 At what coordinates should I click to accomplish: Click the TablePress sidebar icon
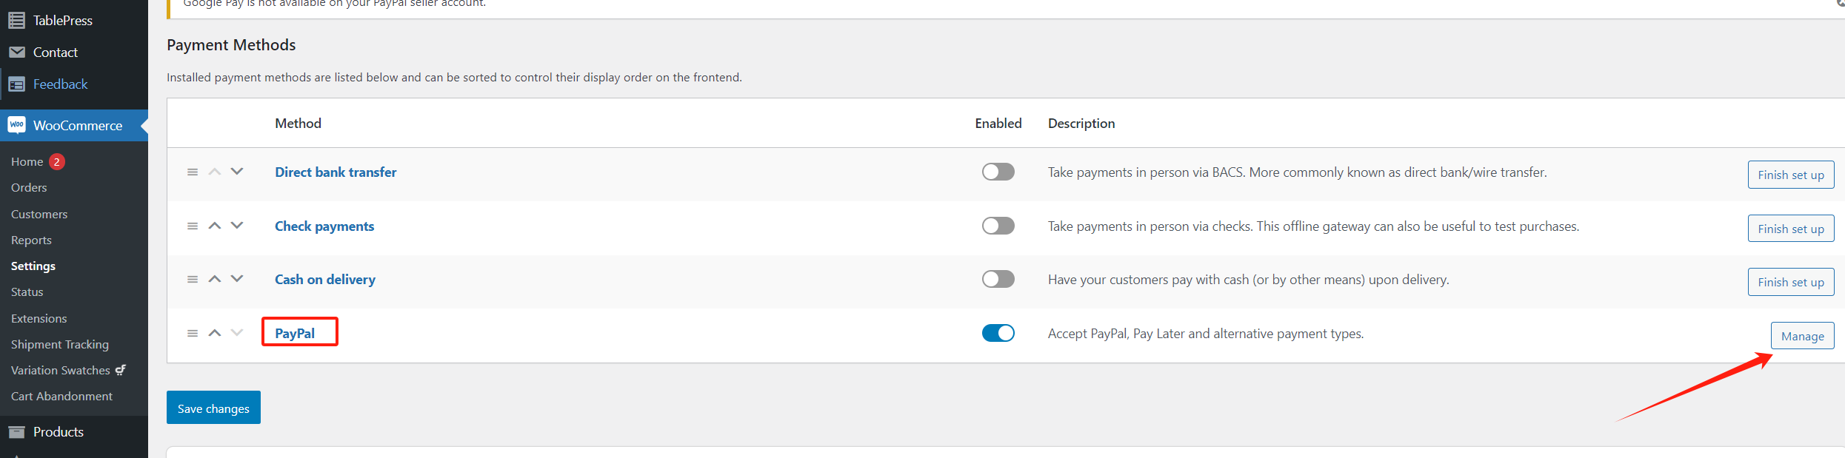coord(16,20)
